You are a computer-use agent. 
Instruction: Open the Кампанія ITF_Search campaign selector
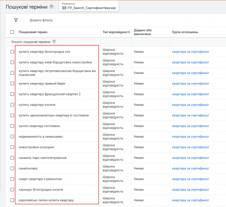click(x=89, y=6)
